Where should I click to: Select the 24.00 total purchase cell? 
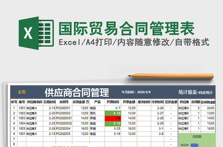(x=208, y=108)
